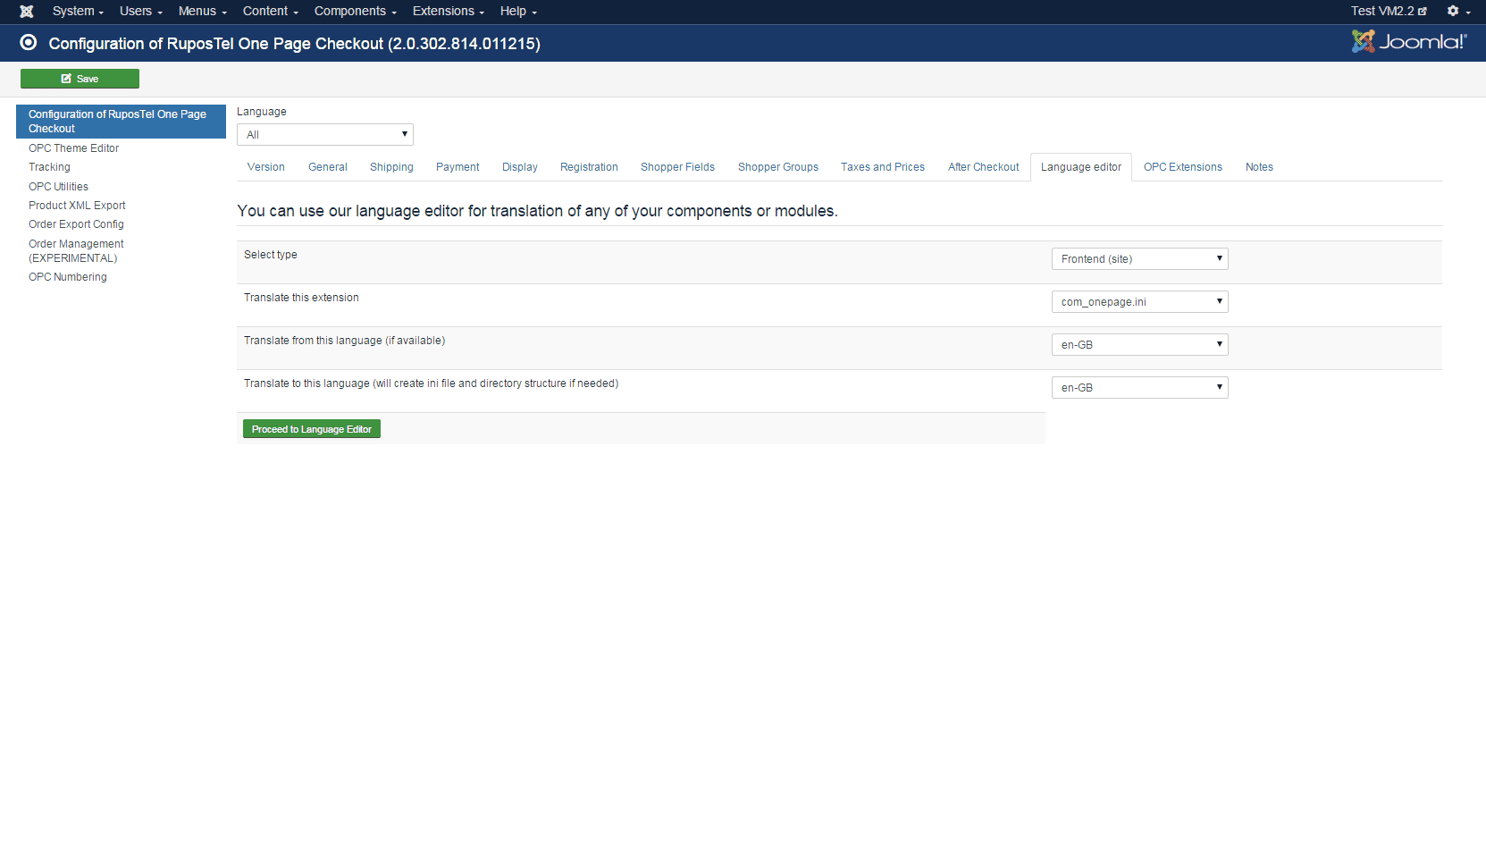Open the Extensions menu

pos(449,11)
